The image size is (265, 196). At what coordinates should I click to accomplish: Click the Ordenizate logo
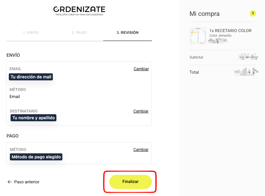point(79,10)
